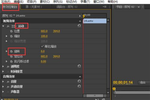The width and height of the screenshot is (150, 100).
Task: Toggle the fx switch for 运动 effect
Action: coord(8,26)
